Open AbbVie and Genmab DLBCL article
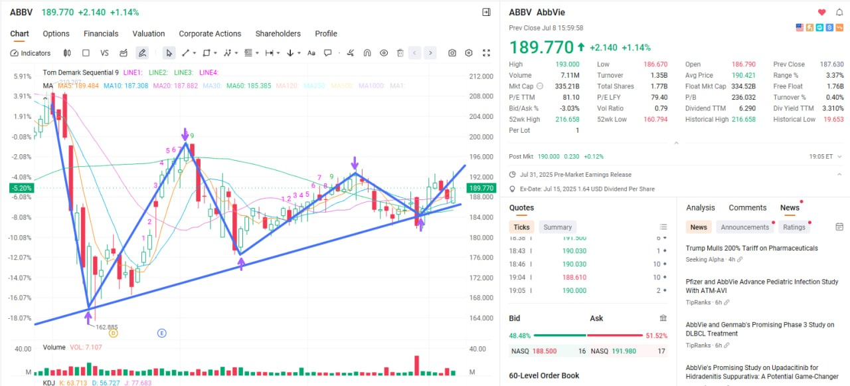850x386 pixels. 760,330
